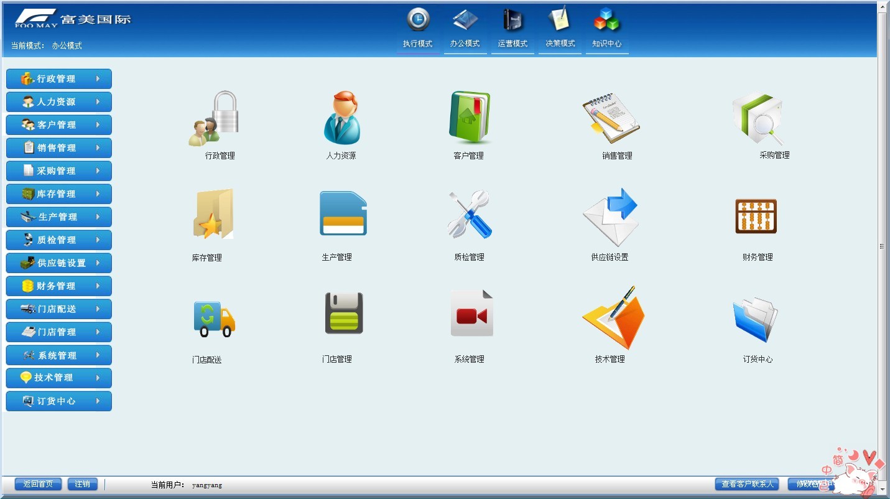Click the 查看客户联系人 button
This screenshot has width=890, height=499.
[748, 484]
